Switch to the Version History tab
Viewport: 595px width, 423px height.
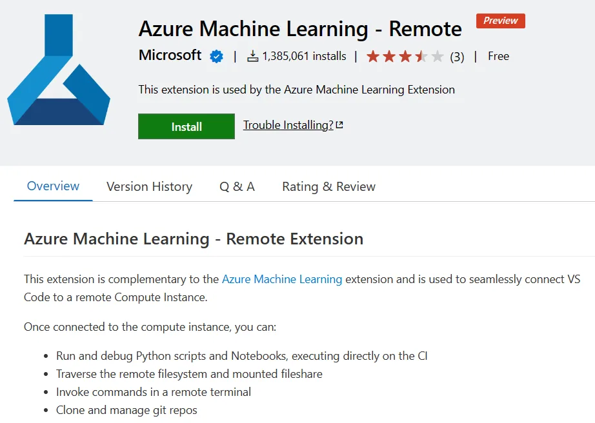[149, 187]
